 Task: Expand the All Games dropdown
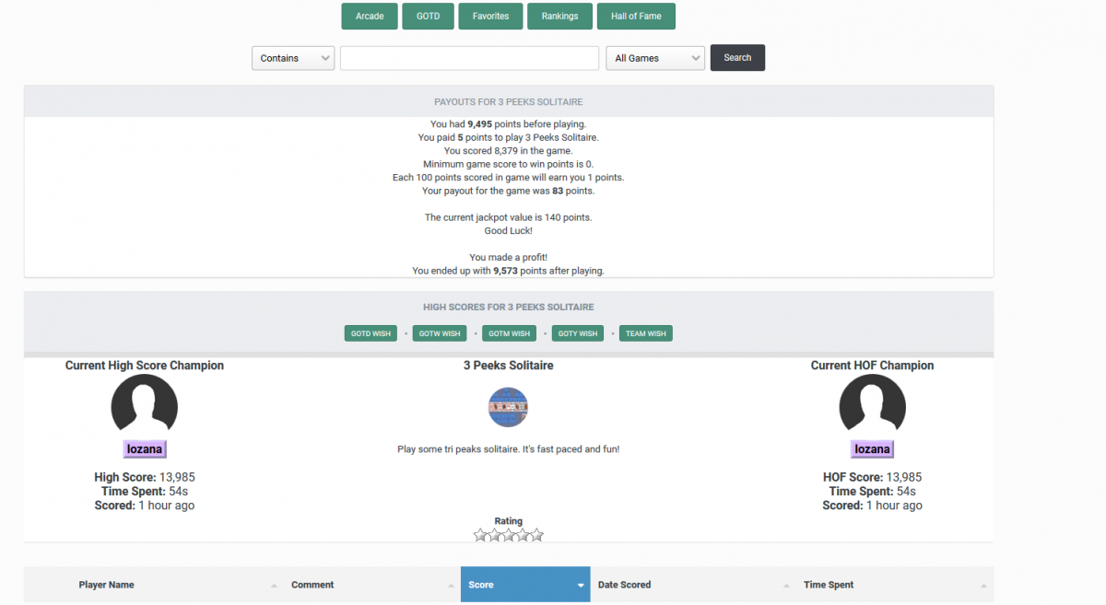[655, 58]
